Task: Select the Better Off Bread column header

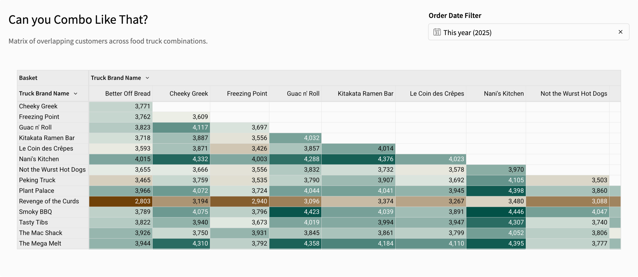Action: click(128, 94)
